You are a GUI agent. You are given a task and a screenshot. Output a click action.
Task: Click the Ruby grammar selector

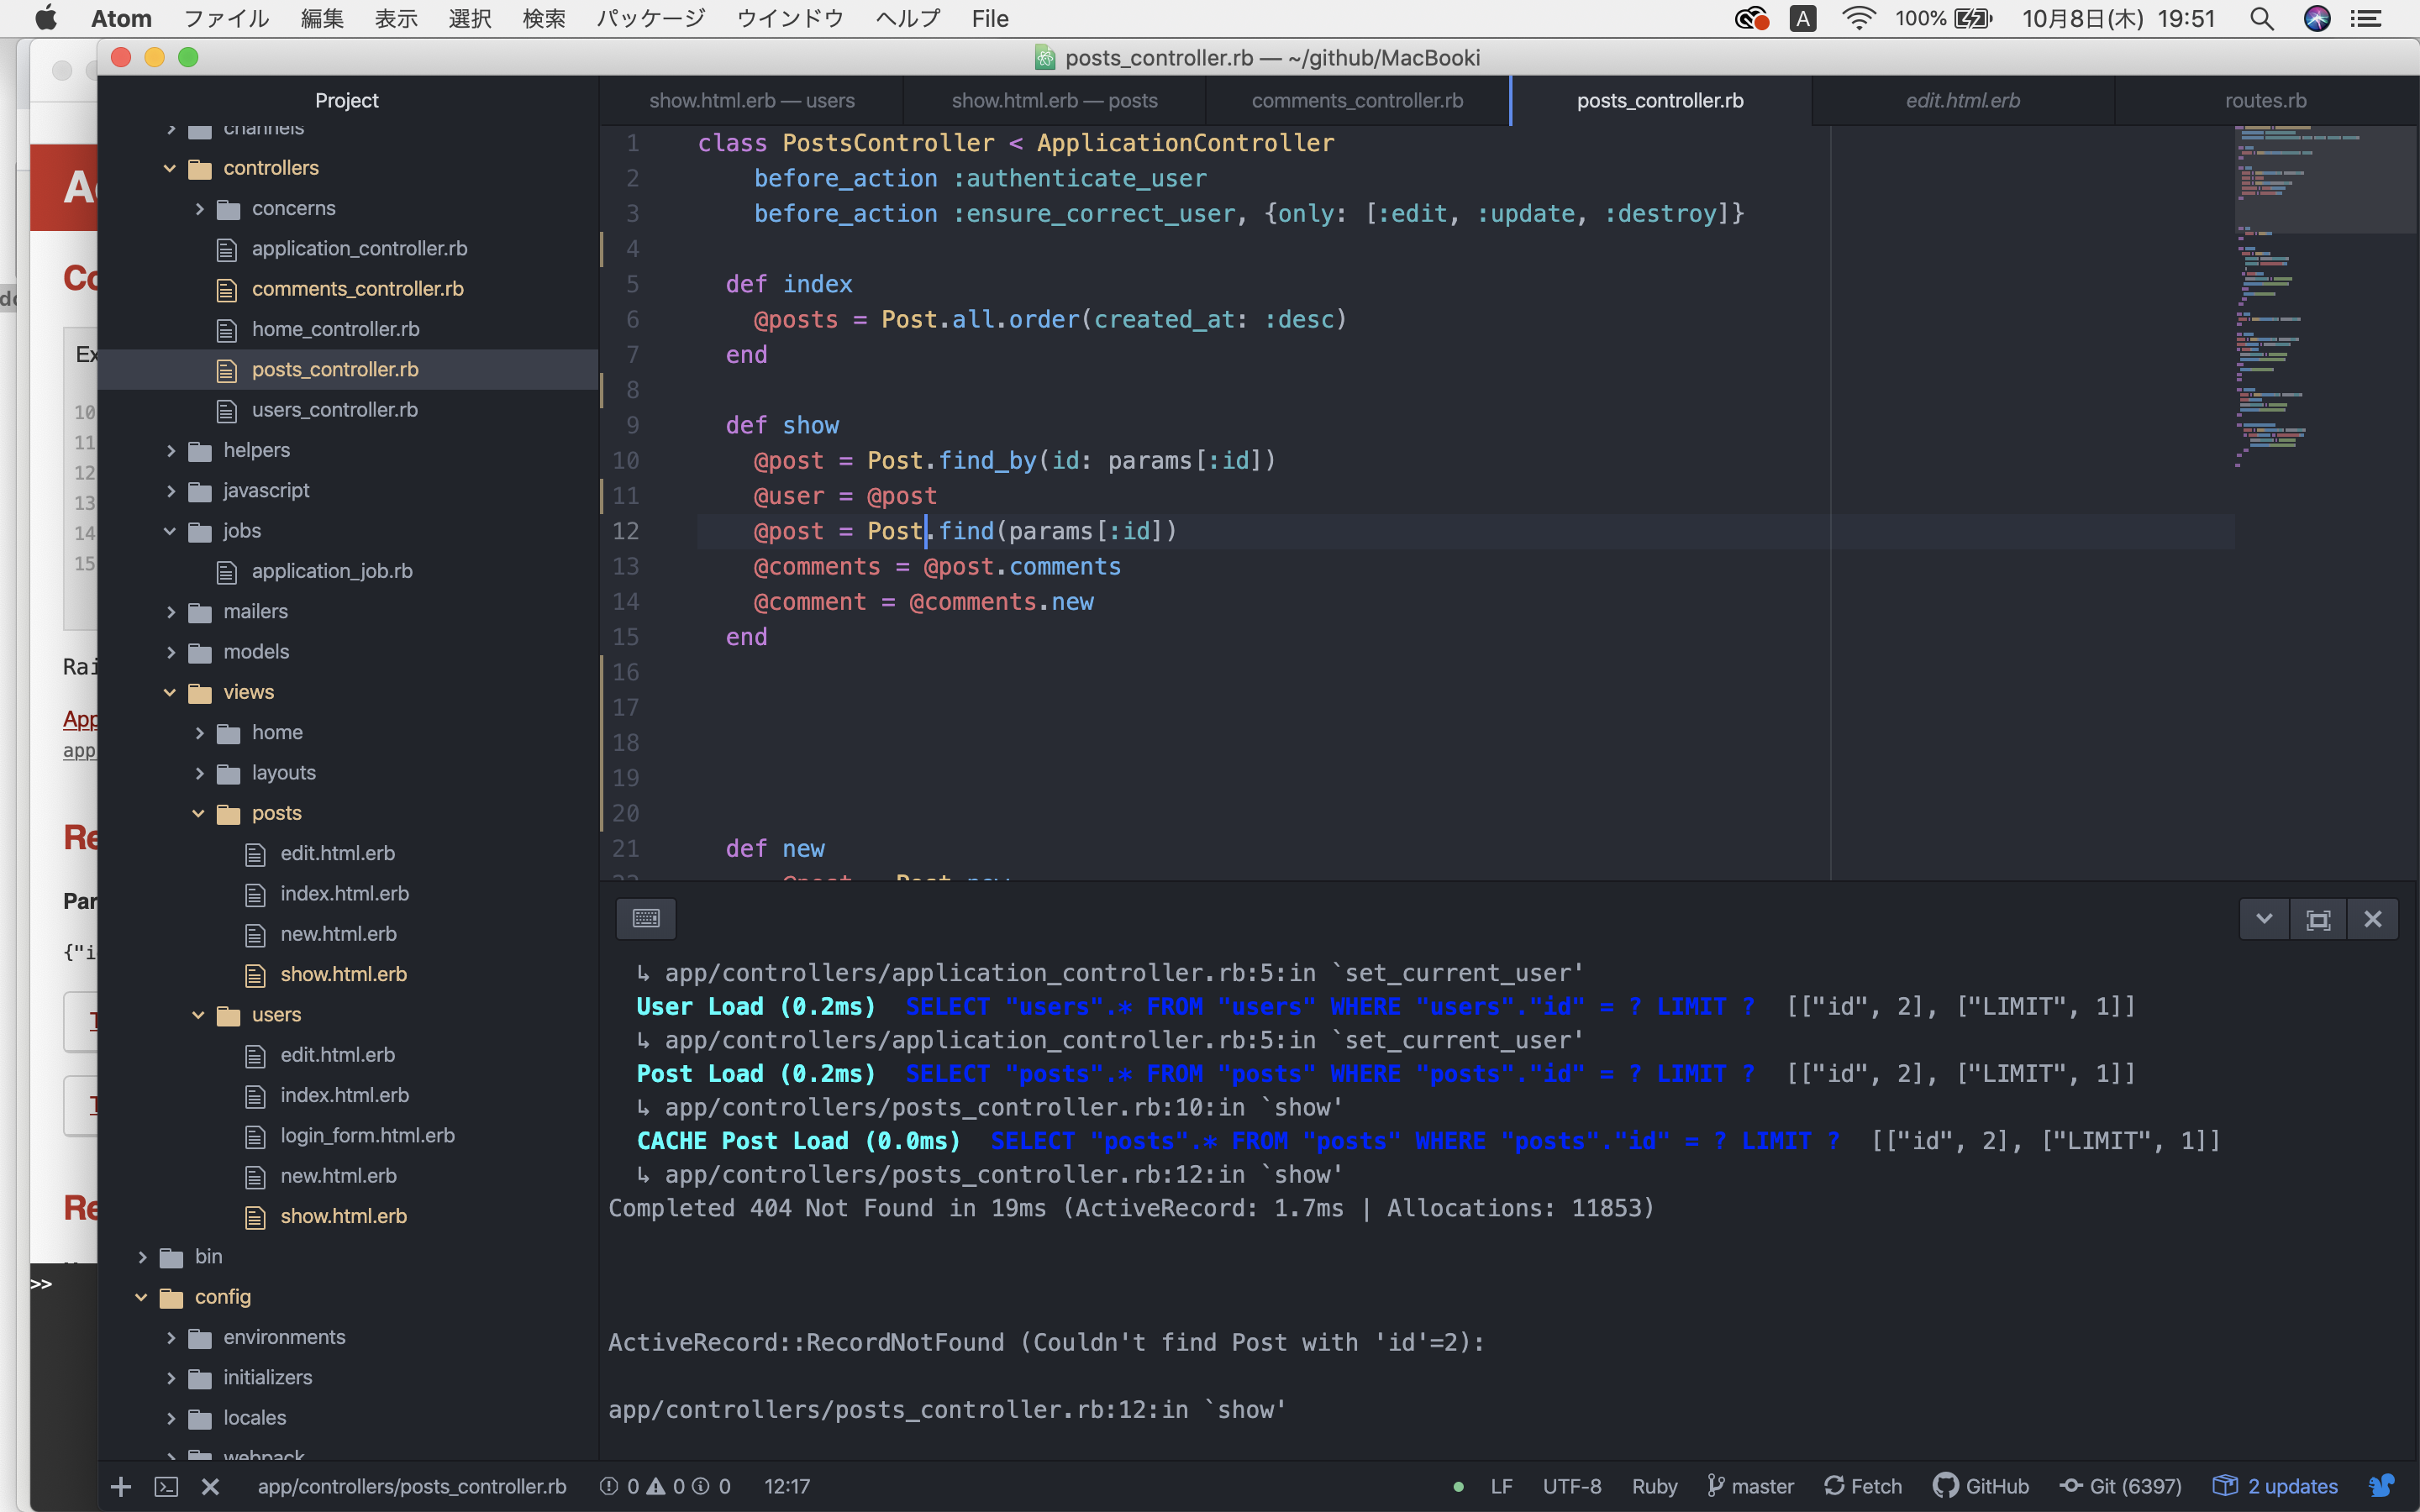click(1654, 1486)
